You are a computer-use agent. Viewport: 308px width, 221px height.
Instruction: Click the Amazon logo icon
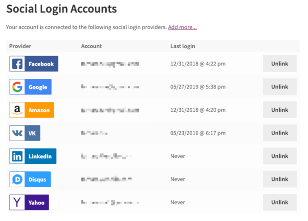click(17, 110)
